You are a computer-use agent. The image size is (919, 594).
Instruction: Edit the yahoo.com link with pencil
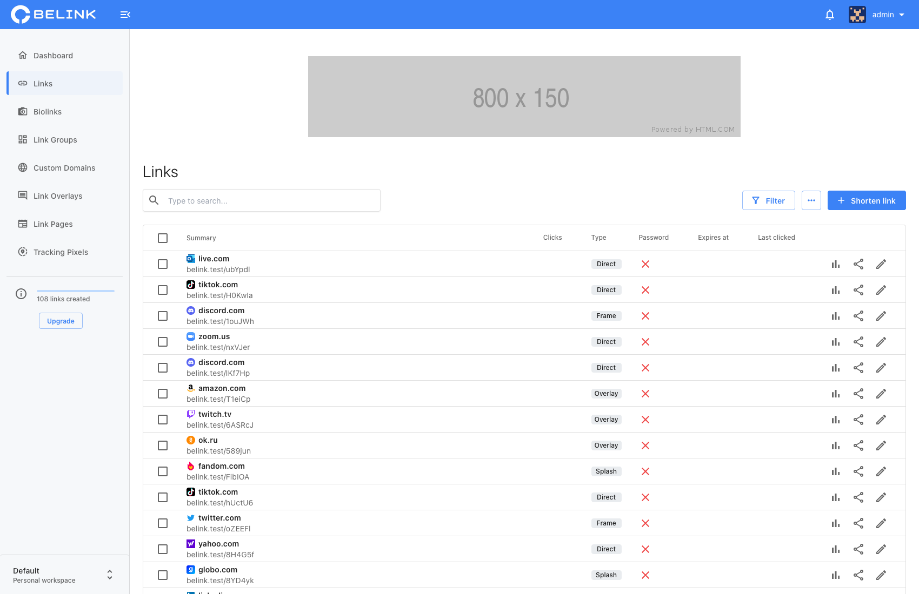[881, 549]
